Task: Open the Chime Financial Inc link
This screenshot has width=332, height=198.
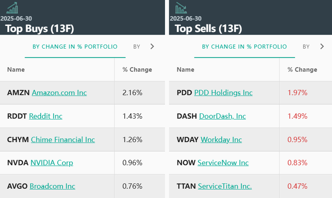Action: pos(63,139)
